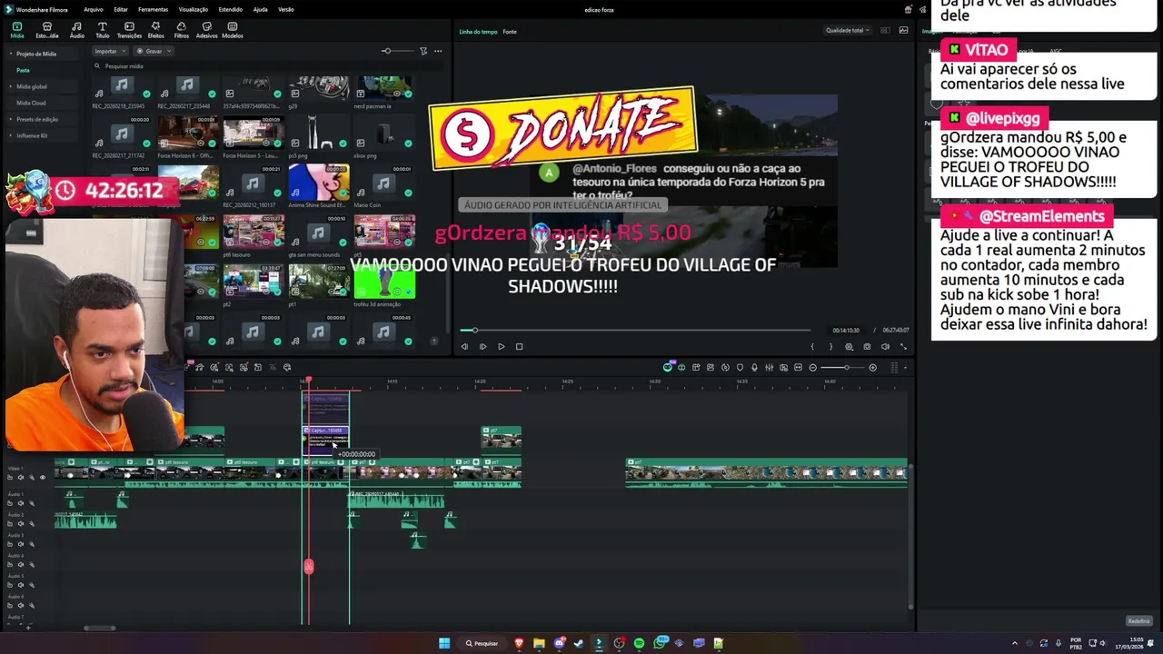1163x654 pixels.
Task: Select the g29 image thumbnail
Action: coord(319,89)
